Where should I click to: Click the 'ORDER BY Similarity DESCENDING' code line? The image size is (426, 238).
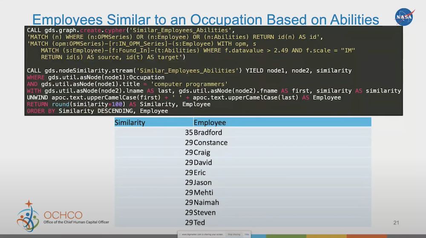pos(97,111)
